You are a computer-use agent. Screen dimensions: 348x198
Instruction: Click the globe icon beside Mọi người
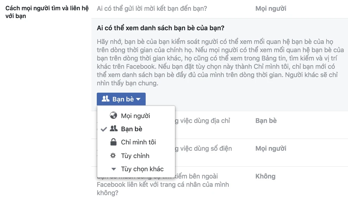pyautogui.click(x=113, y=116)
